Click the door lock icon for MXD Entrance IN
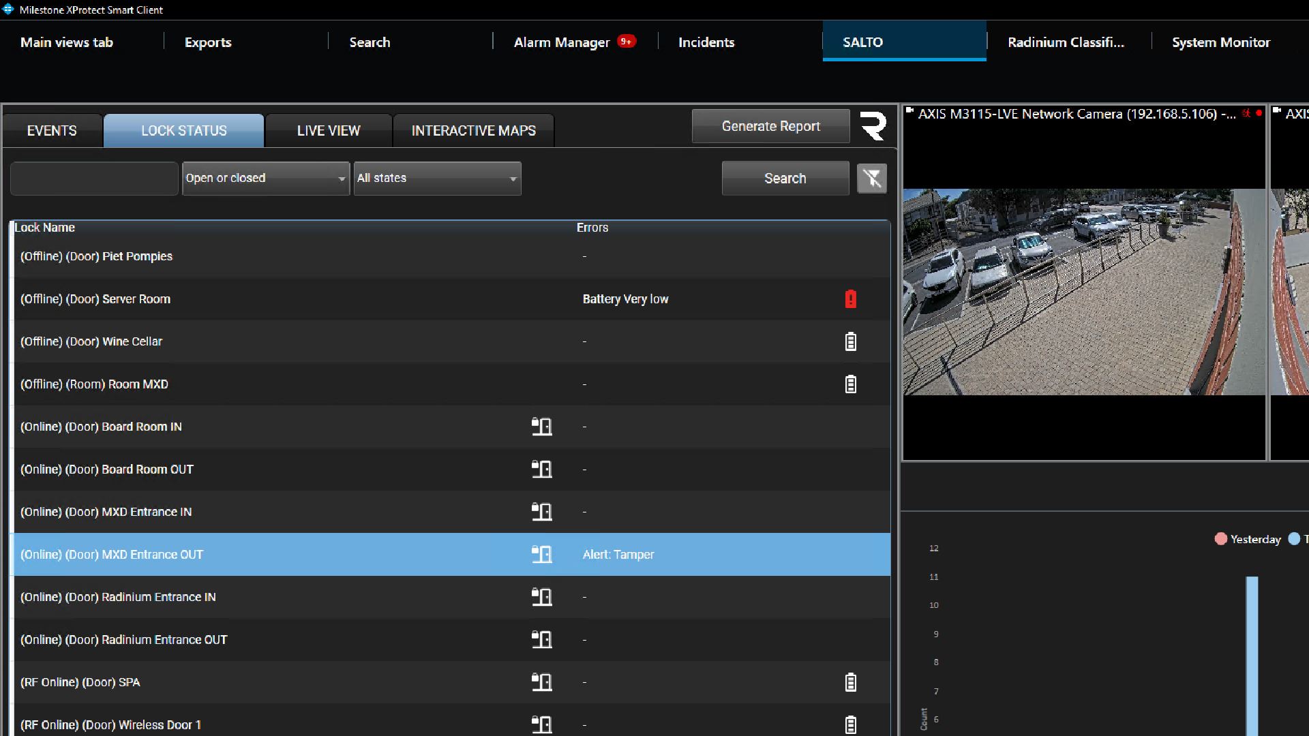1309x736 pixels. [x=541, y=512]
